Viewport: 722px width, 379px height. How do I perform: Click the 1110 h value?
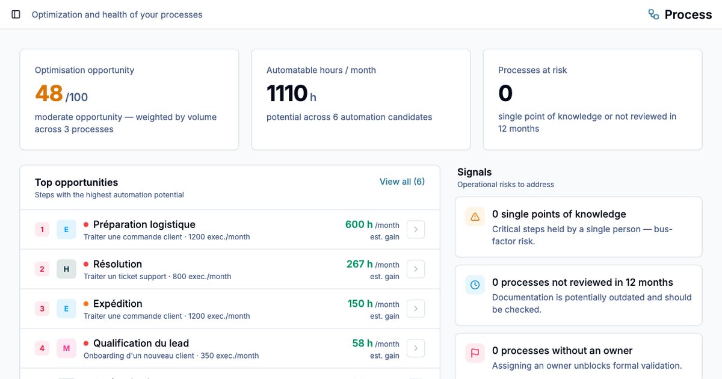[291, 94]
